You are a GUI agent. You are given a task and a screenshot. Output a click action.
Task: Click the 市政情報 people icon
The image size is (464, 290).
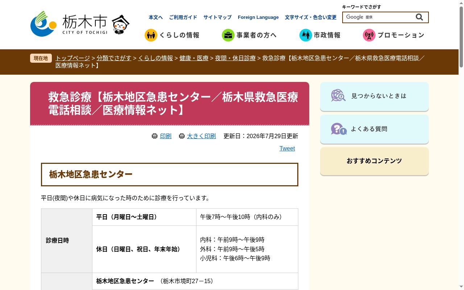(x=306, y=35)
